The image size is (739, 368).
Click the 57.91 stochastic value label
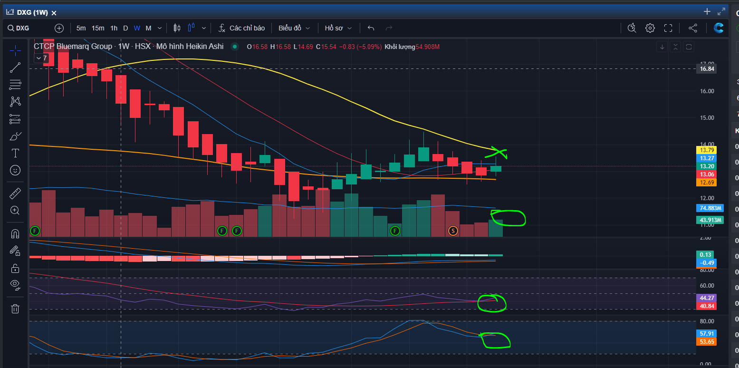706,333
